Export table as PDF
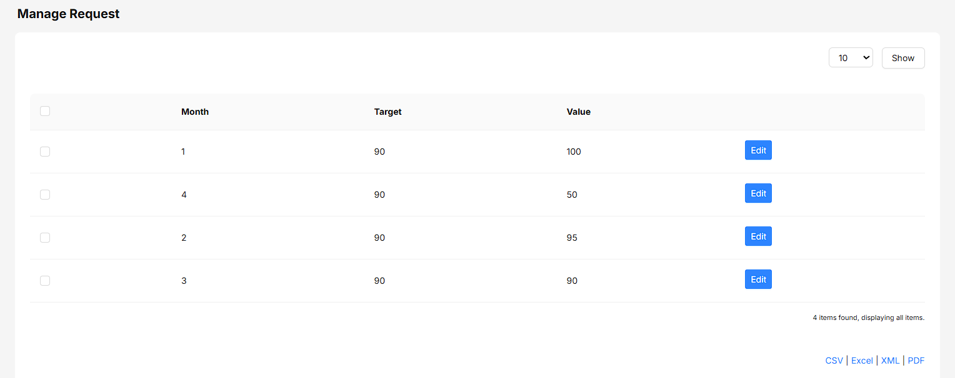Screen dimensions: 955x378 click(x=916, y=361)
